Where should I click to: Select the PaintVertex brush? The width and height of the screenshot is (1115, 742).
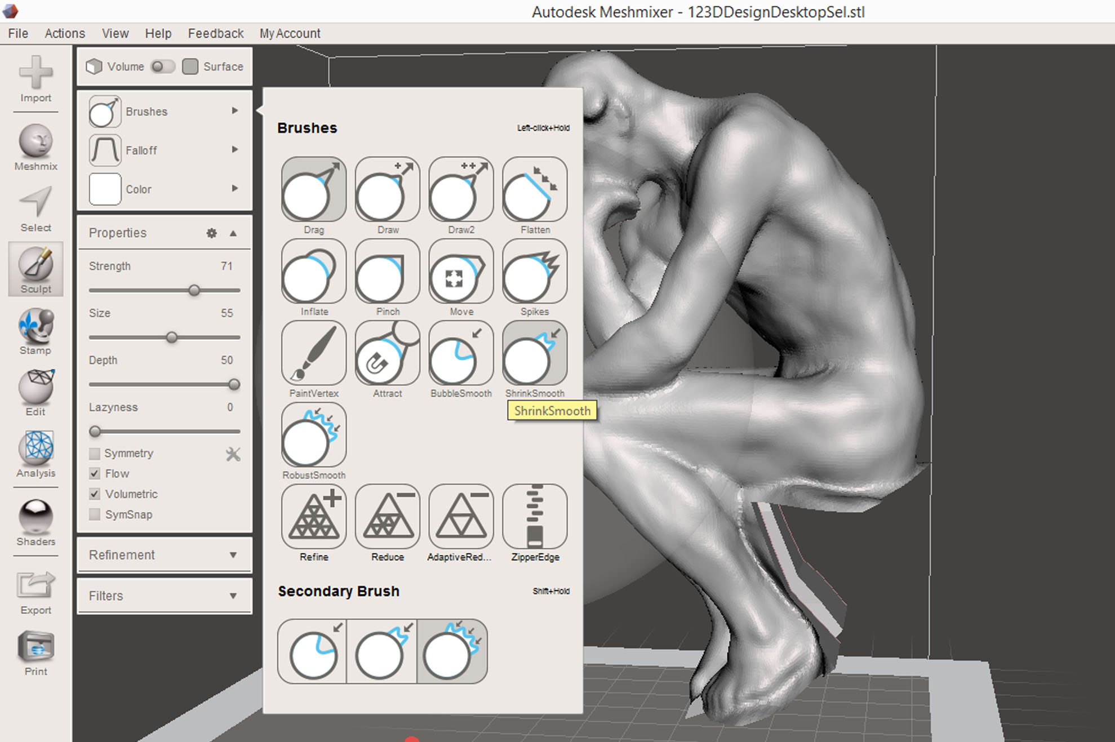coord(314,353)
